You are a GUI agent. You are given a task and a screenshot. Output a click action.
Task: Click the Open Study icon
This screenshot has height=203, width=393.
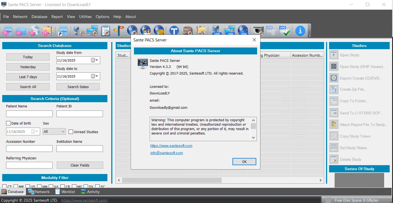click(334, 55)
